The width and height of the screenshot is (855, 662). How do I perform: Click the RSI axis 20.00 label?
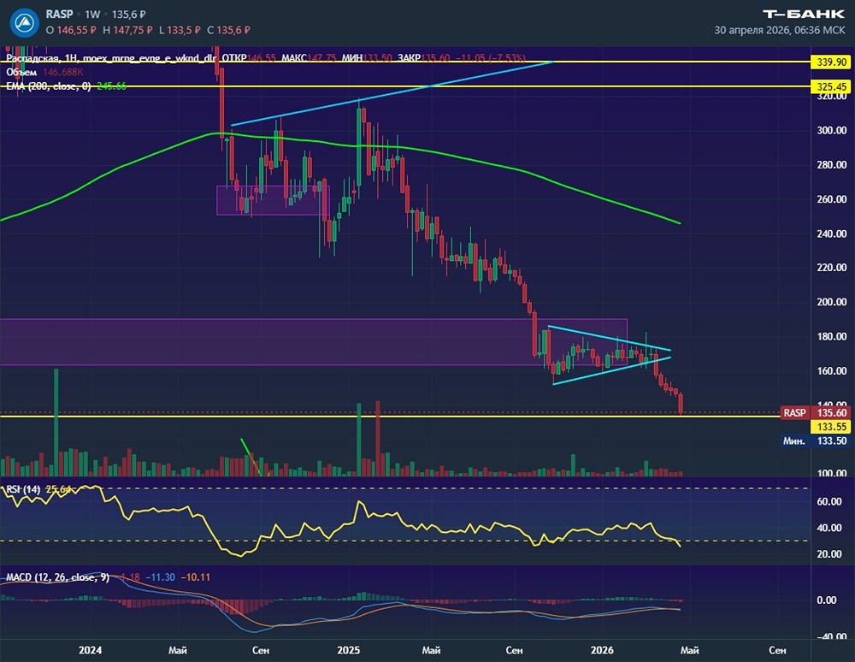point(828,554)
